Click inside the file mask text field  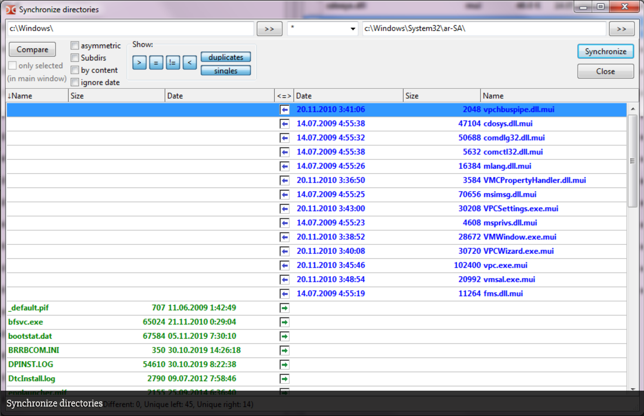point(318,29)
